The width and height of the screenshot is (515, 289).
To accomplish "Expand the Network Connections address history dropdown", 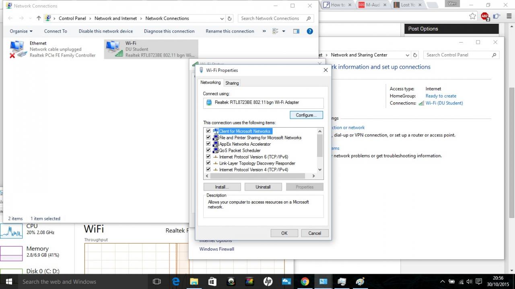I will pos(222,18).
